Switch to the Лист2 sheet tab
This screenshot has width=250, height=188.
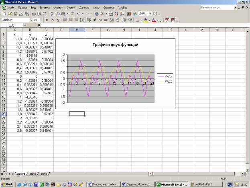point(32,174)
